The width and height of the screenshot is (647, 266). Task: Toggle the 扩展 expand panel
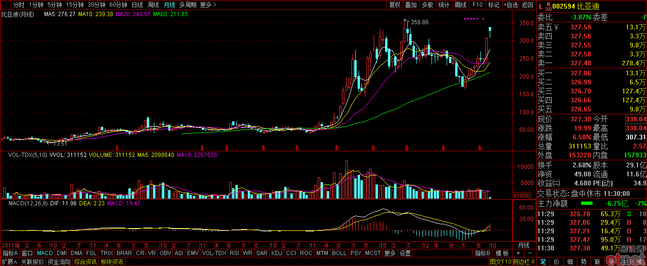pos(9,262)
